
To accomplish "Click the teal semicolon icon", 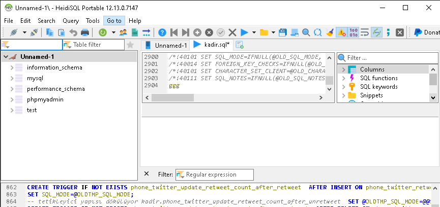I will click(388, 32).
